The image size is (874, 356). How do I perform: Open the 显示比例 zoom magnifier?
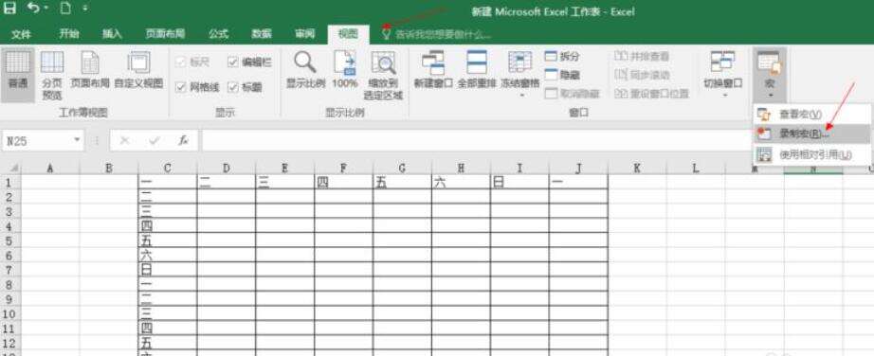click(x=305, y=71)
